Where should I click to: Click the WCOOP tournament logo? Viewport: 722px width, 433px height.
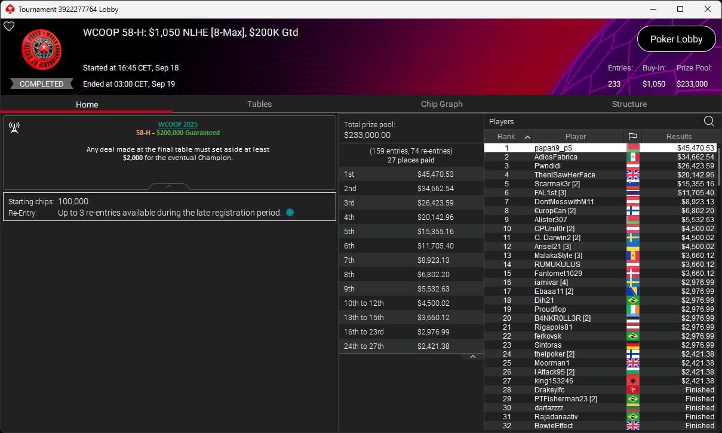[x=42, y=50]
